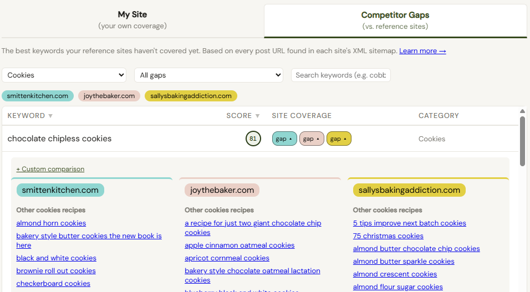Open apricot cornmeal cookies link

point(227,258)
